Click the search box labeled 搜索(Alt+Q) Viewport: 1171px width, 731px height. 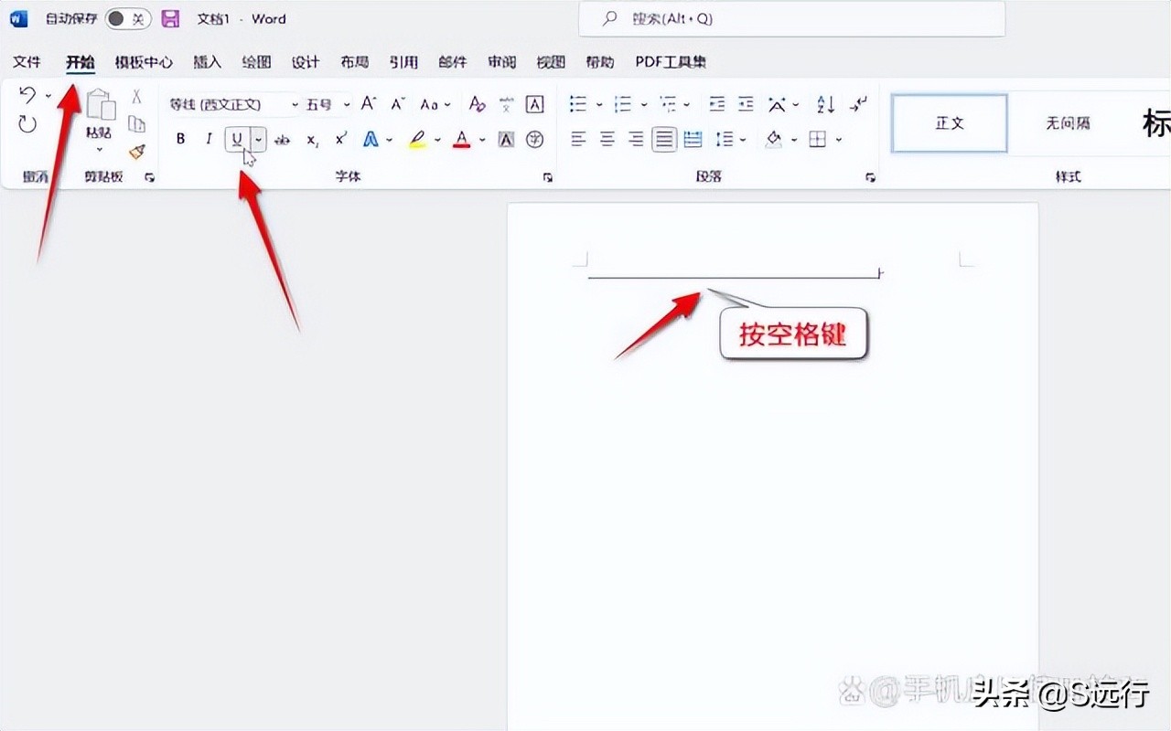pyautogui.click(x=791, y=18)
